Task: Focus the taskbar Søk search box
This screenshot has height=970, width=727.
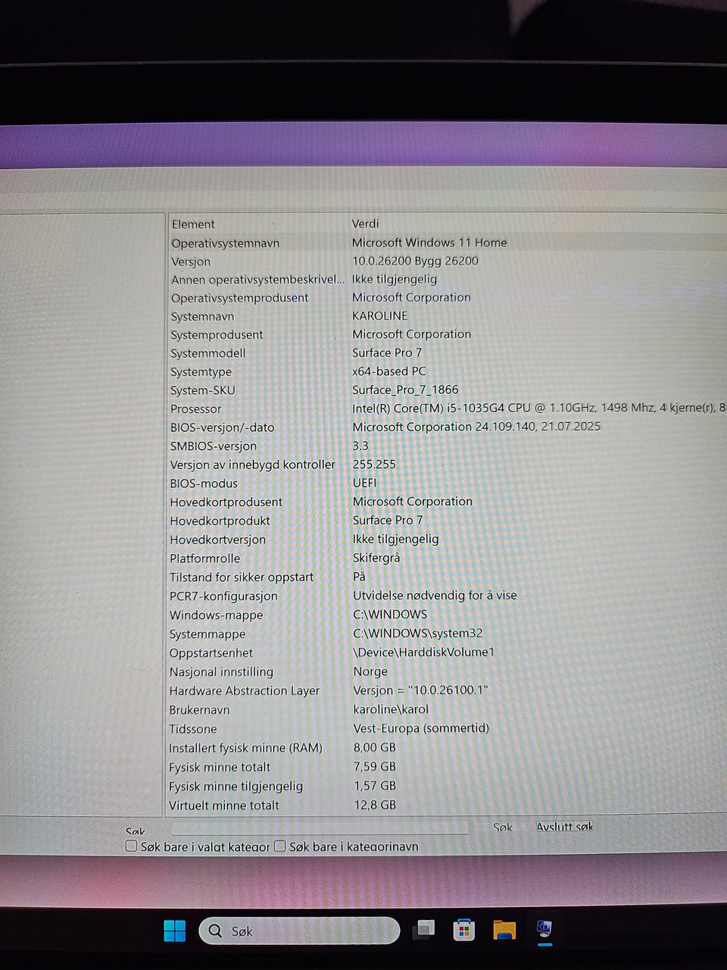Action: coord(299,931)
